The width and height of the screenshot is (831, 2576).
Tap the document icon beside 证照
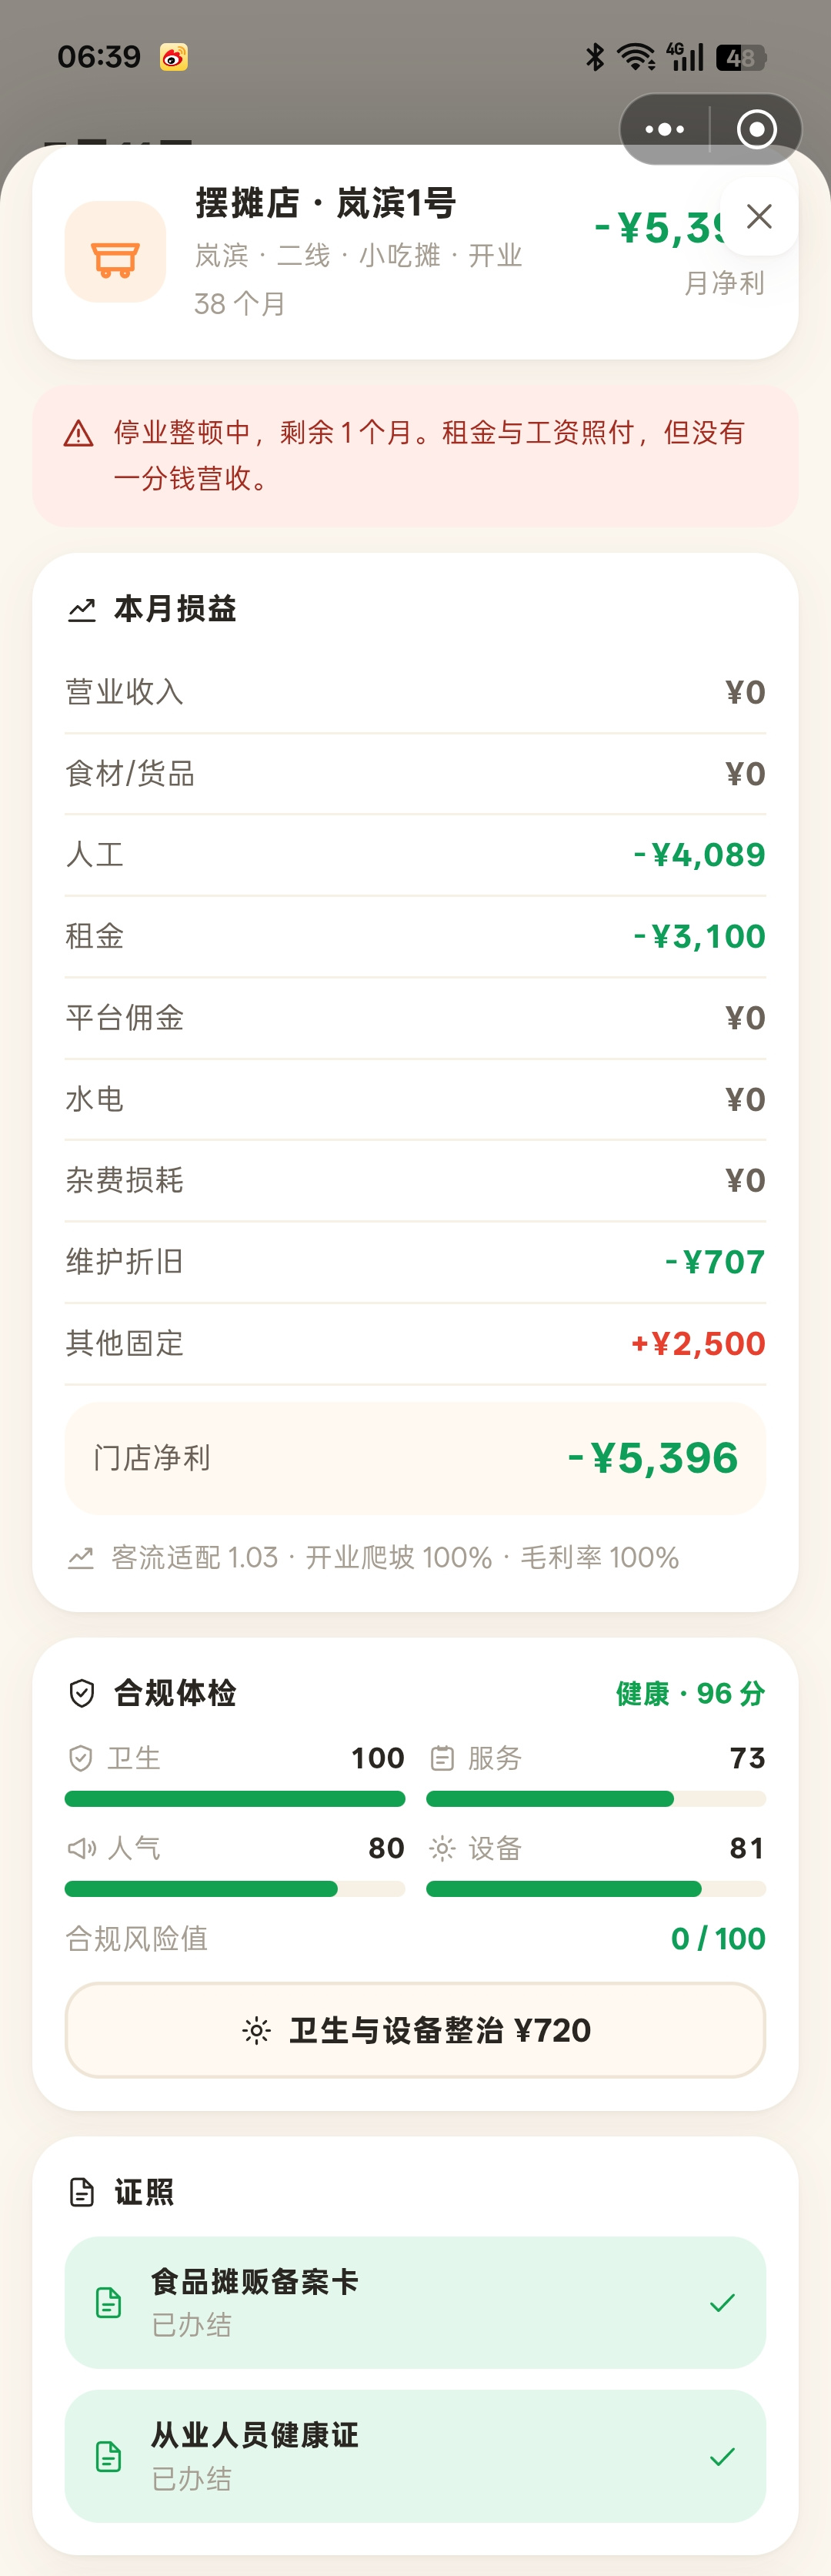click(x=82, y=2193)
